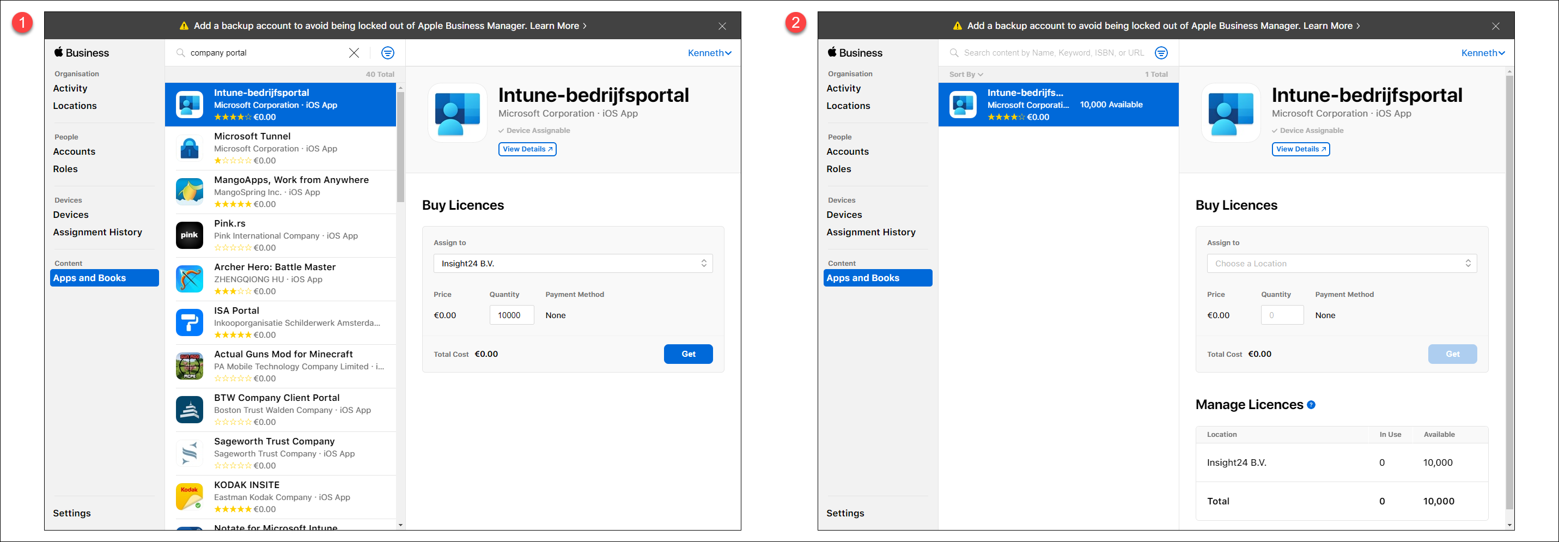
Task: Open Activity in panel 1 sidebar
Action: 70,88
